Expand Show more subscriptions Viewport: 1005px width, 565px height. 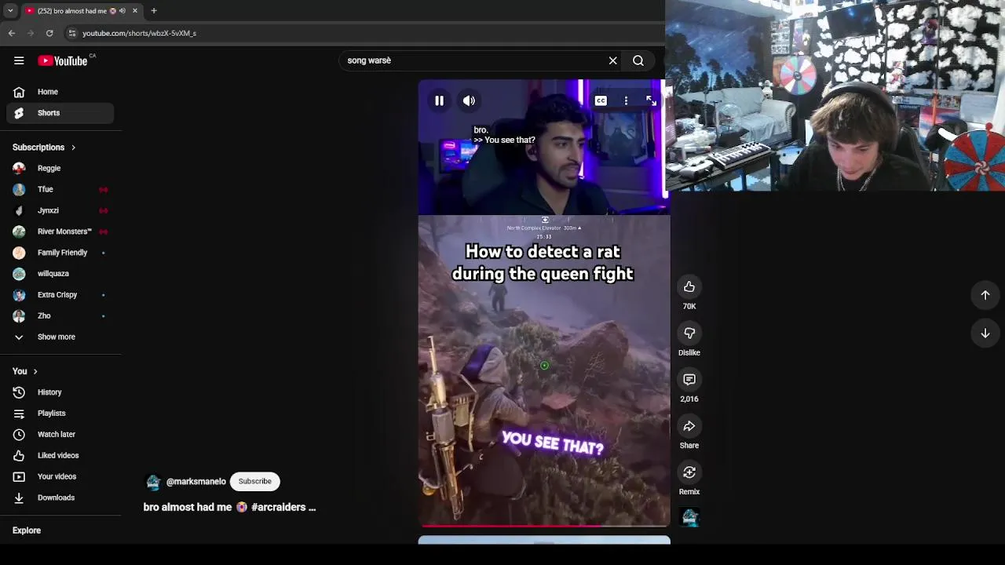[x=60, y=337]
